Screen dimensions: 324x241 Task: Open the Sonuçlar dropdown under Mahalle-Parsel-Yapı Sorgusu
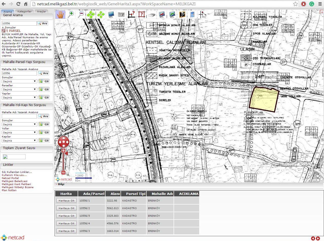coord(20,81)
